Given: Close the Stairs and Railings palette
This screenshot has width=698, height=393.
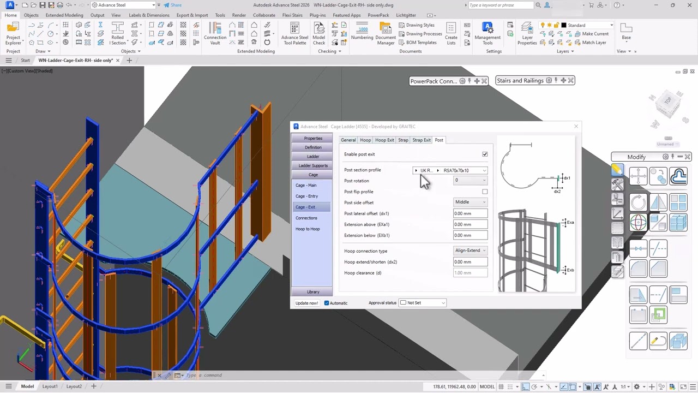Looking at the screenshot, I should click(x=571, y=81).
